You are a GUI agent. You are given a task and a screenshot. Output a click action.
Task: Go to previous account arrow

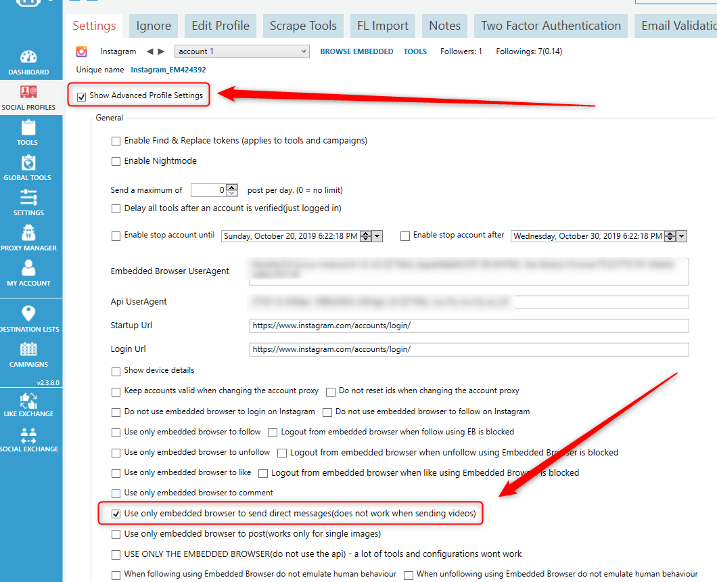[149, 51]
